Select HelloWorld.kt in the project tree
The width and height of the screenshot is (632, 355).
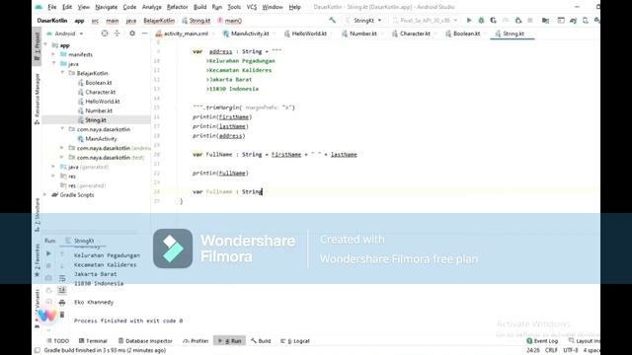point(103,101)
